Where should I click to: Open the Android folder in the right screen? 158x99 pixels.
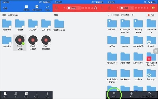(151, 42)
